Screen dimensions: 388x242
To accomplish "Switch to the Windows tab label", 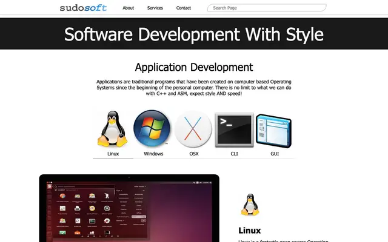I will (153, 154).
